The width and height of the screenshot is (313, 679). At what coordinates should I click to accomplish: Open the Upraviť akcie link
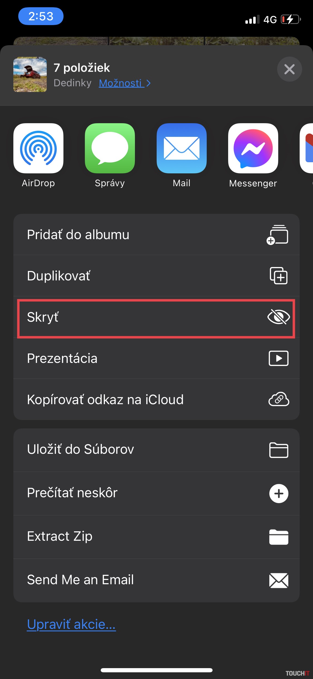click(71, 624)
